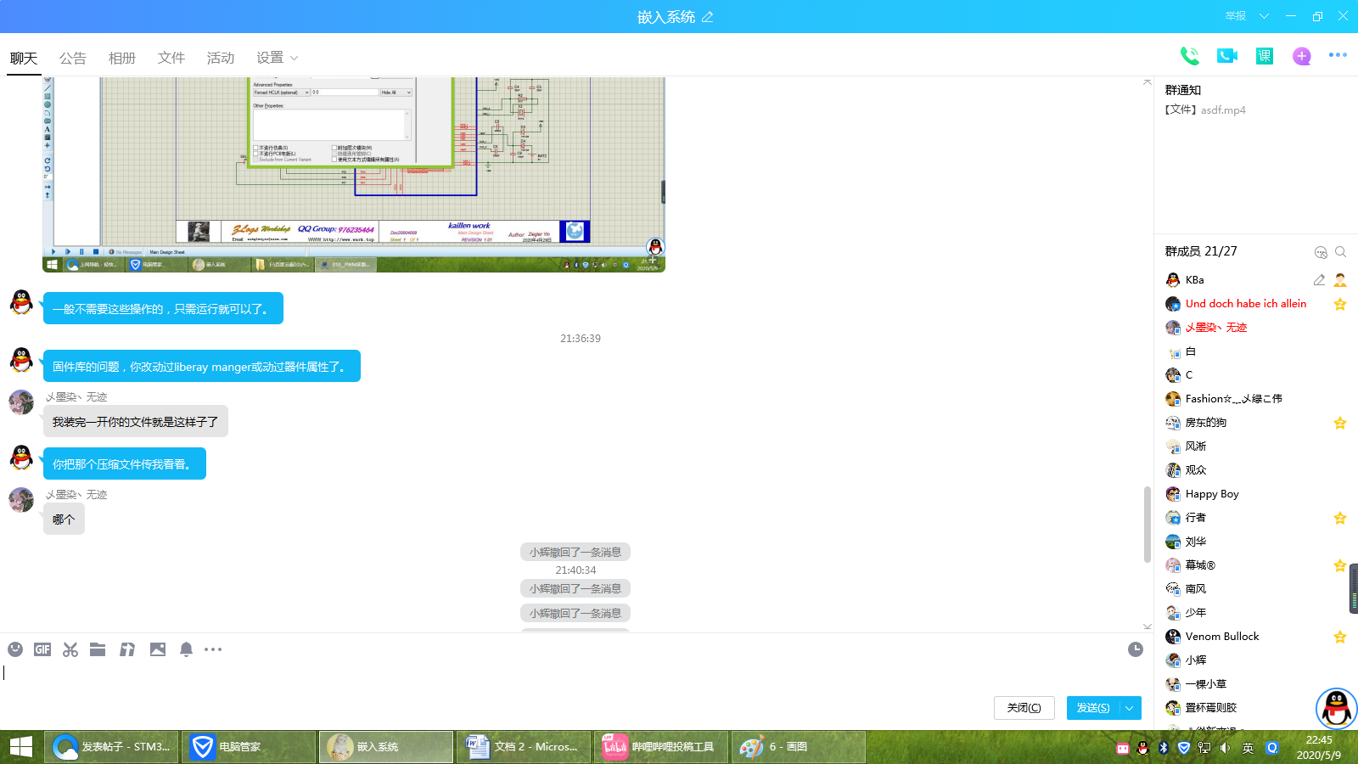The image size is (1358, 764).
Task: Open the 文件 tab
Action: pyautogui.click(x=171, y=58)
